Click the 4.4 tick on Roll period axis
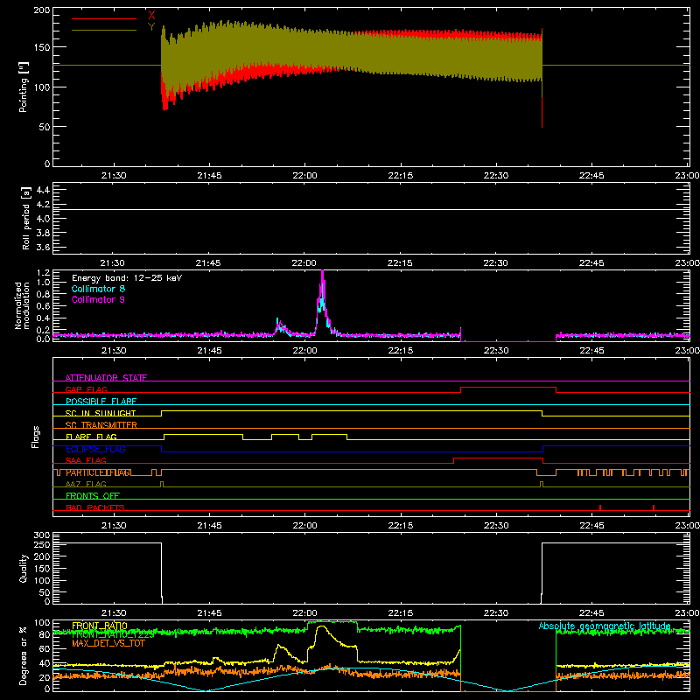Viewport: 700px width, 700px height. (x=43, y=190)
